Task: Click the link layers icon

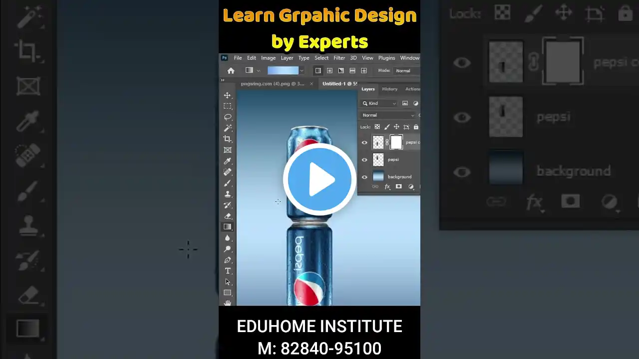Action: point(375,186)
